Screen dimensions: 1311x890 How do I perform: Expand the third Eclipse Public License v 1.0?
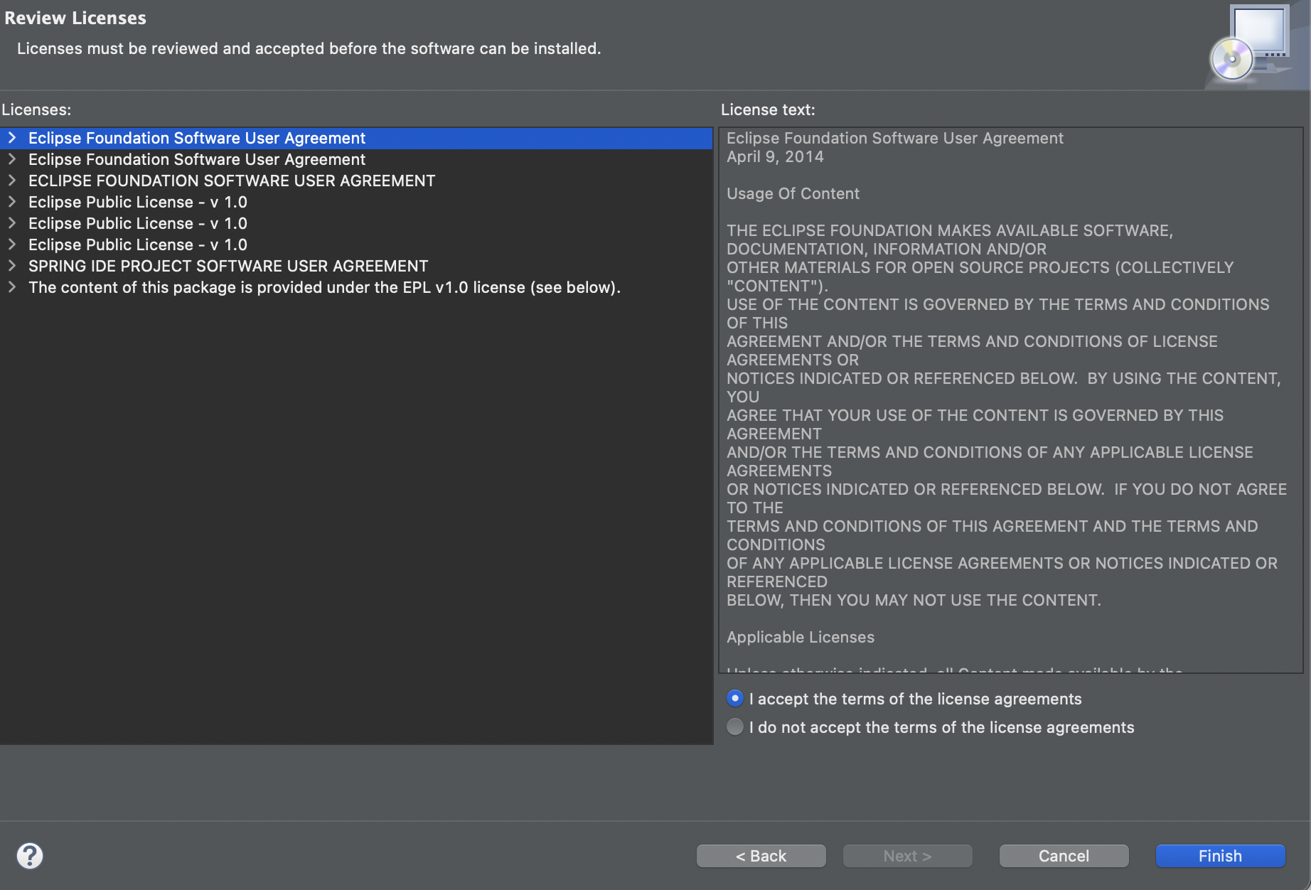click(x=12, y=245)
